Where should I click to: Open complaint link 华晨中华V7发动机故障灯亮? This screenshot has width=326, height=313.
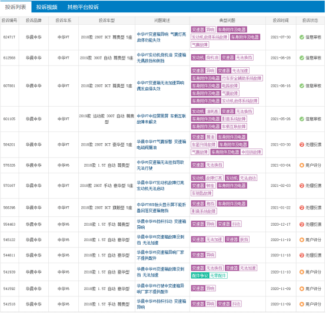161,185
